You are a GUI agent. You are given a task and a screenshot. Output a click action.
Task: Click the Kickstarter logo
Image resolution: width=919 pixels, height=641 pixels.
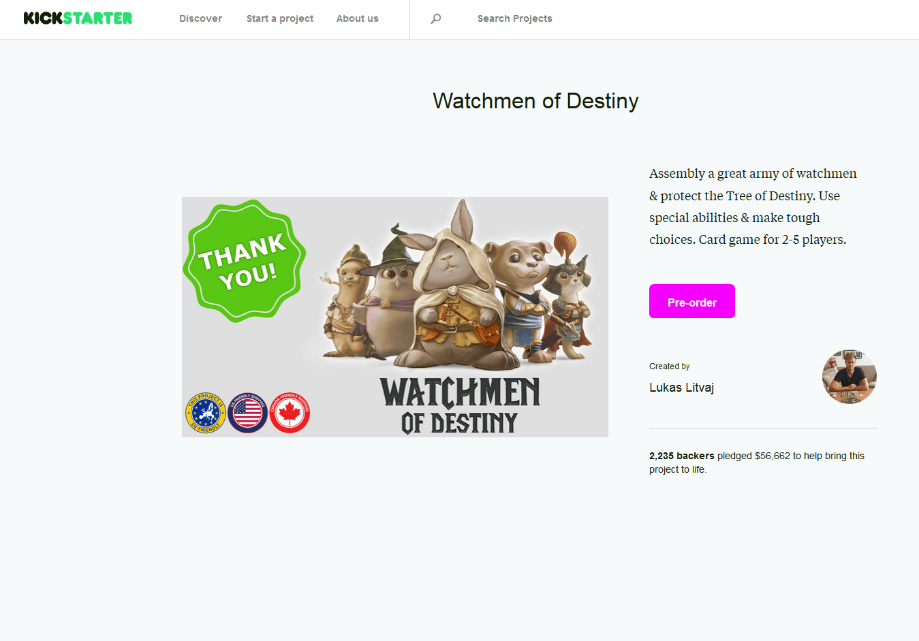coord(78,18)
